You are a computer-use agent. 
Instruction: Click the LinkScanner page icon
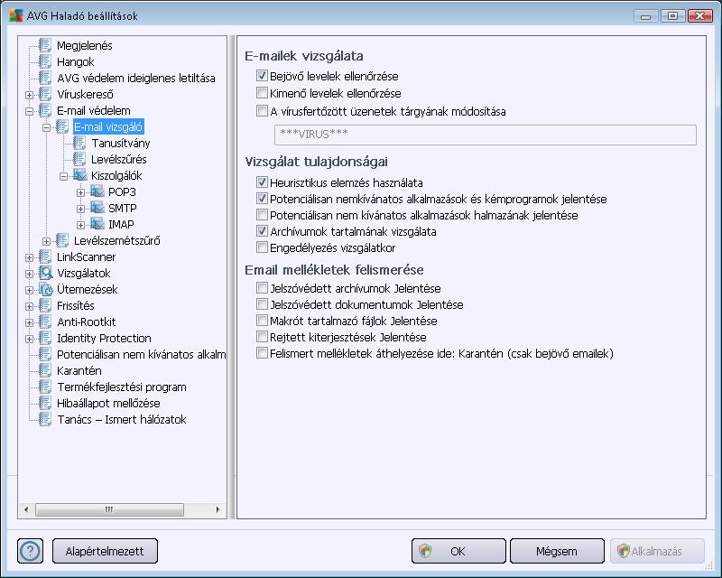pyautogui.click(x=45, y=256)
